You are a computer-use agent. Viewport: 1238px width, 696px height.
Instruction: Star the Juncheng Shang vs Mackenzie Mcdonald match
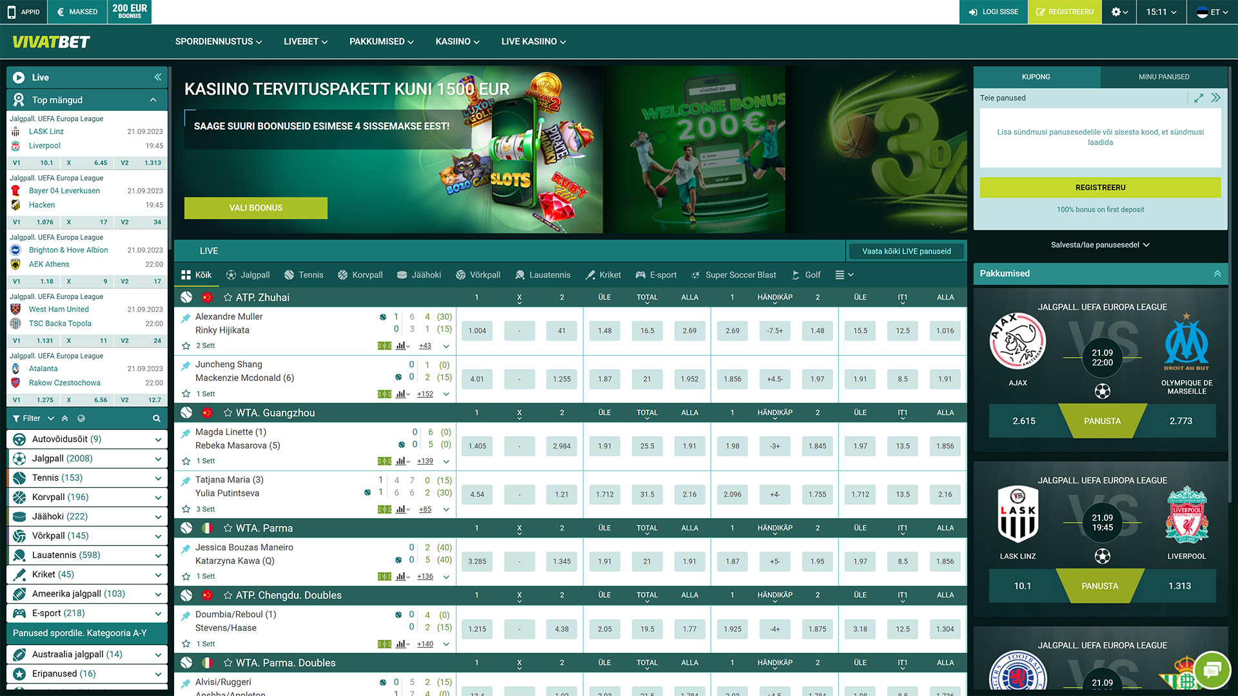coord(186,394)
